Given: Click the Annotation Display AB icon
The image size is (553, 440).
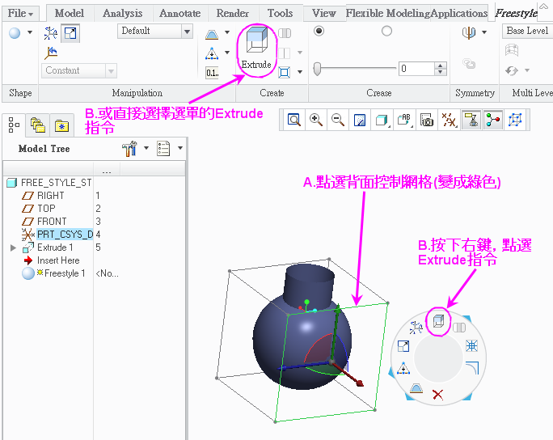Looking at the screenshot, I should click(404, 120).
